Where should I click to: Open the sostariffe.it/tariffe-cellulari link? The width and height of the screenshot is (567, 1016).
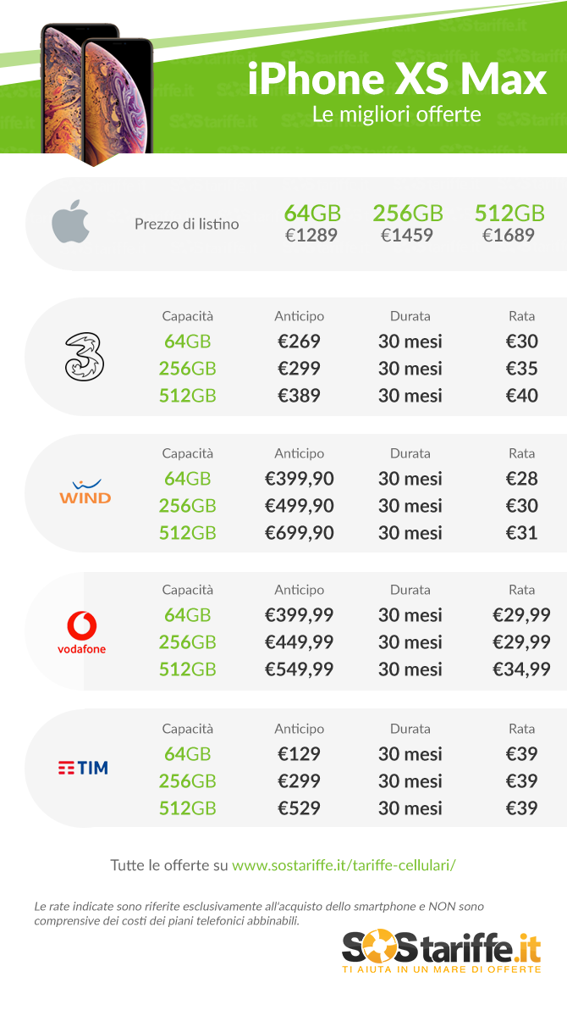point(344,865)
